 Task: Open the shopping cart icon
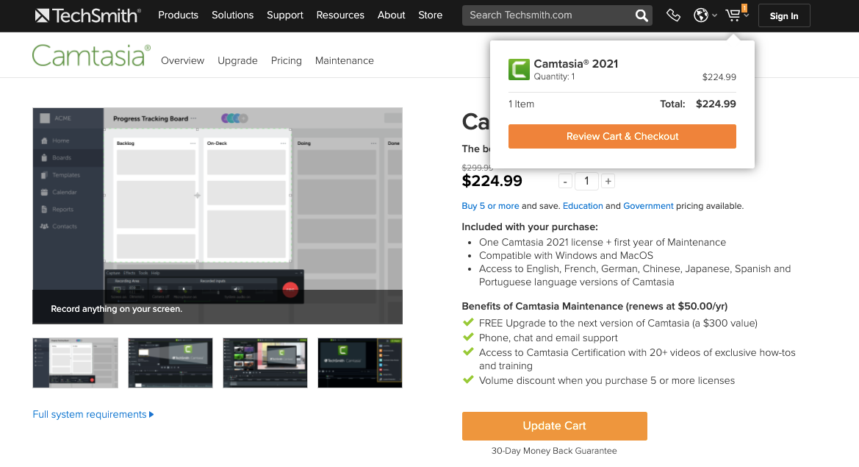732,14
